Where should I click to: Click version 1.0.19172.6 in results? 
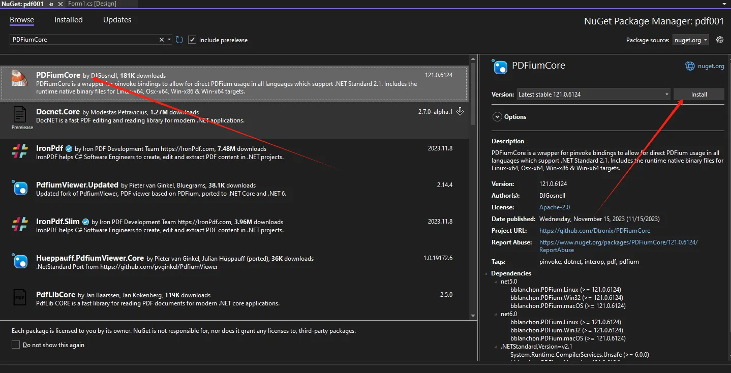tap(438, 258)
